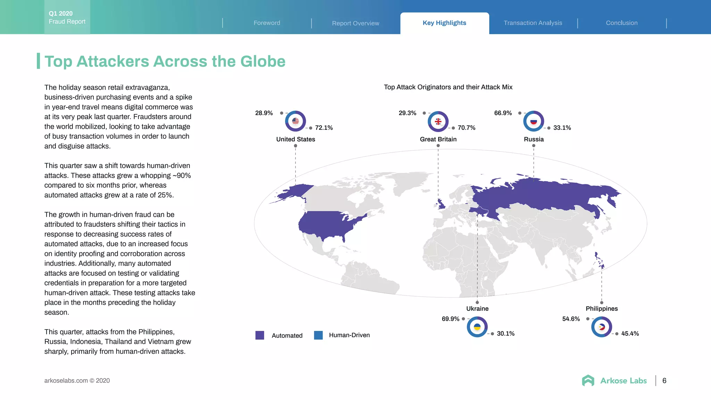
Task: Switch to Report Overview tab
Action: coord(355,23)
